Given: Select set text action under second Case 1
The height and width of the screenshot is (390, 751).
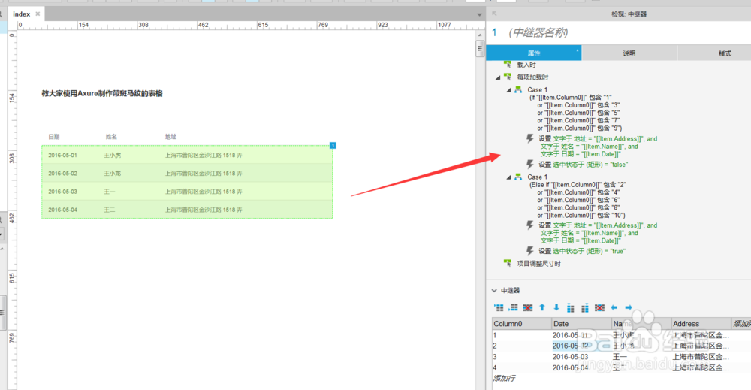Looking at the screenshot, I should point(598,233).
